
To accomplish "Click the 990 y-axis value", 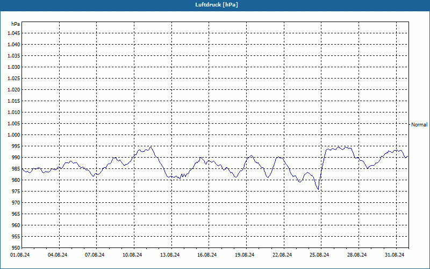I will [16, 157].
